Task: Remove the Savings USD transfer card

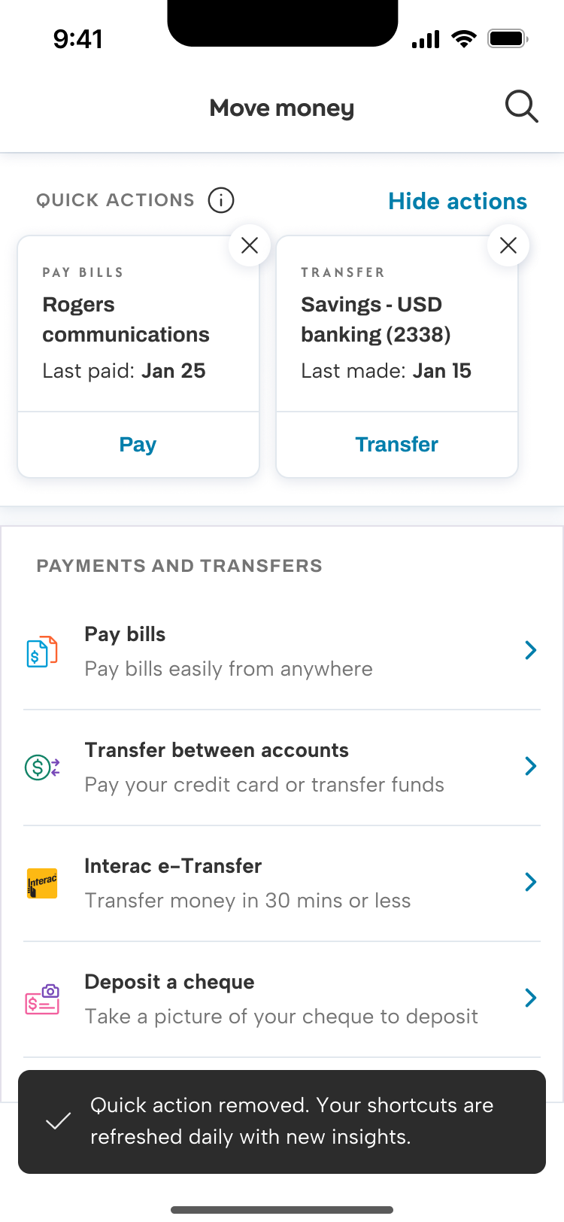Action: pos(508,245)
